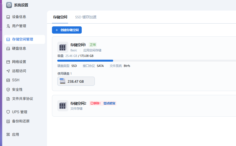Image resolution: width=236 pixels, height=146 pixels.
Task: Open 远程访问 settings
Action: point(24,71)
